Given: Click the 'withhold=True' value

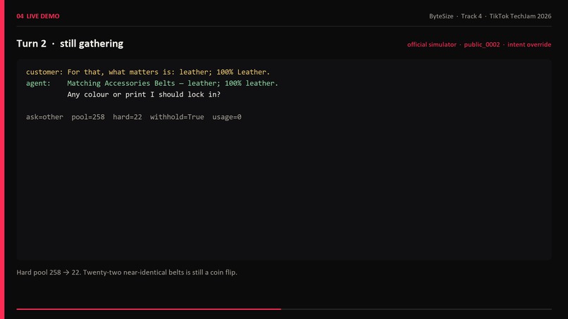Looking at the screenshot, I should click(x=177, y=117).
